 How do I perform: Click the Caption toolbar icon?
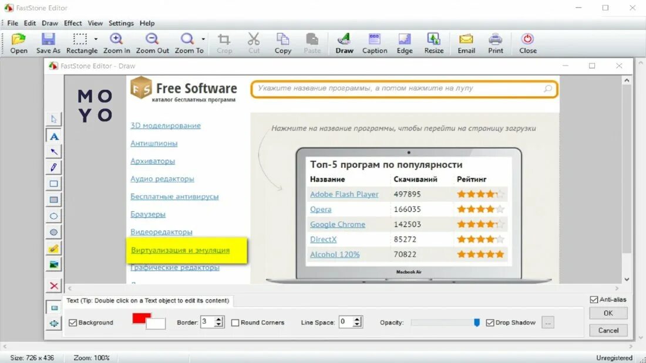click(375, 43)
